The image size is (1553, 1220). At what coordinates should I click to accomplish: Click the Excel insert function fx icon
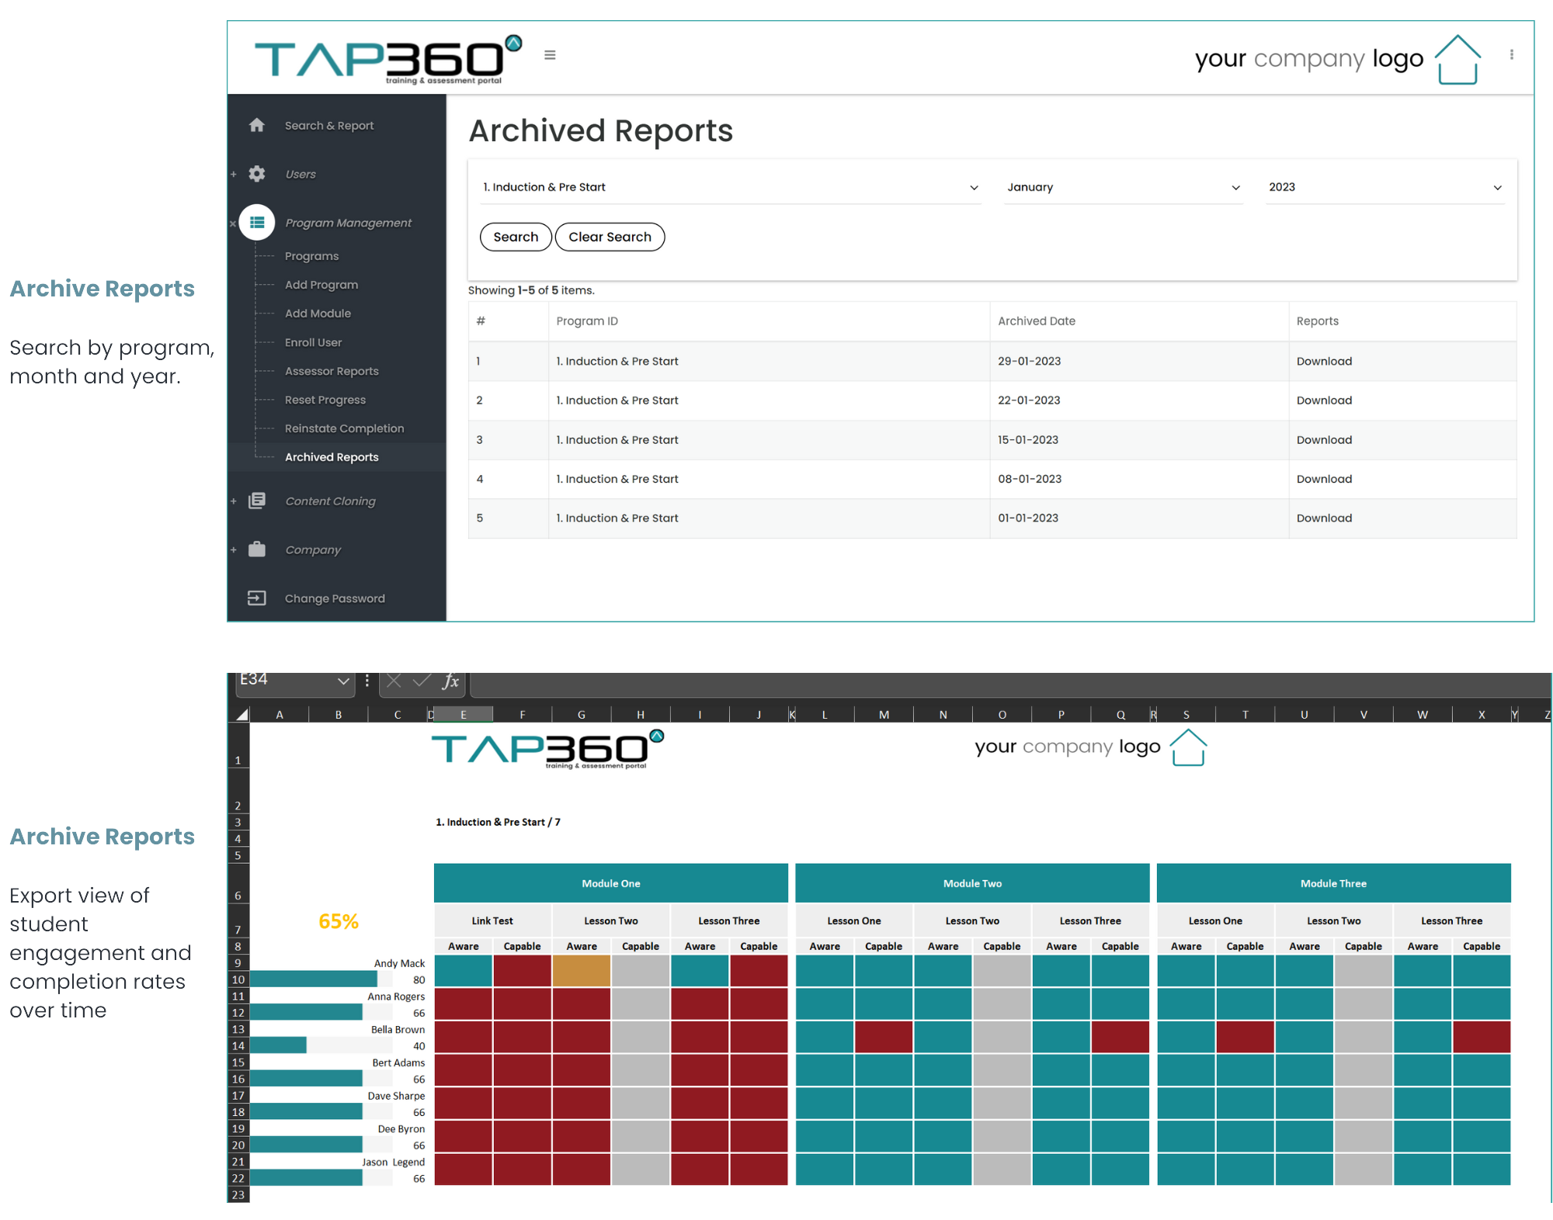450,681
